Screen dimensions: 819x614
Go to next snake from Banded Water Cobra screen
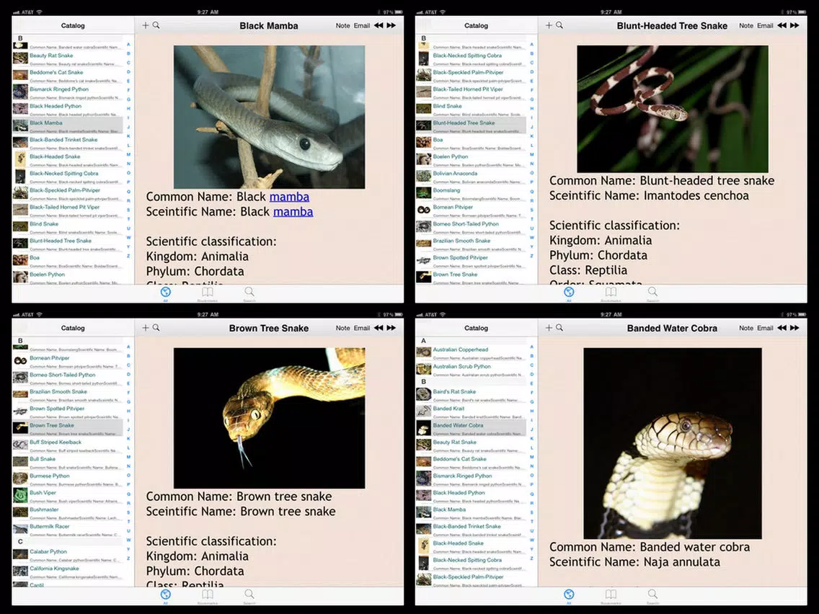coord(794,328)
